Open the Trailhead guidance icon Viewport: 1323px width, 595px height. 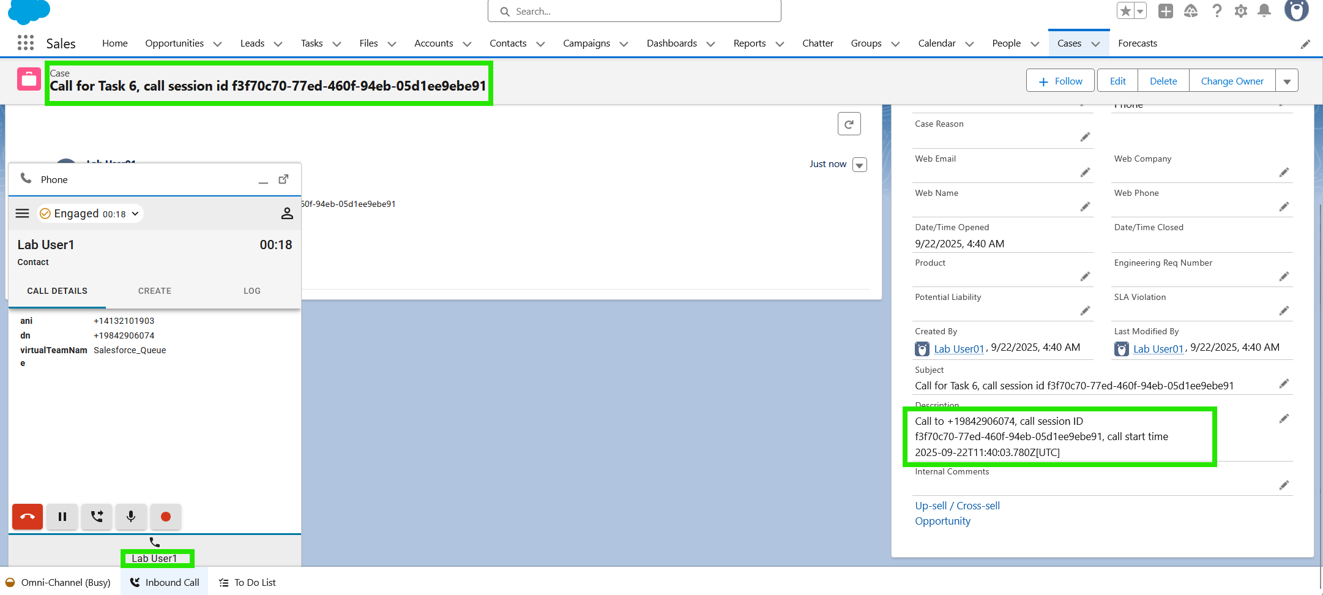tap(1191, 11)
